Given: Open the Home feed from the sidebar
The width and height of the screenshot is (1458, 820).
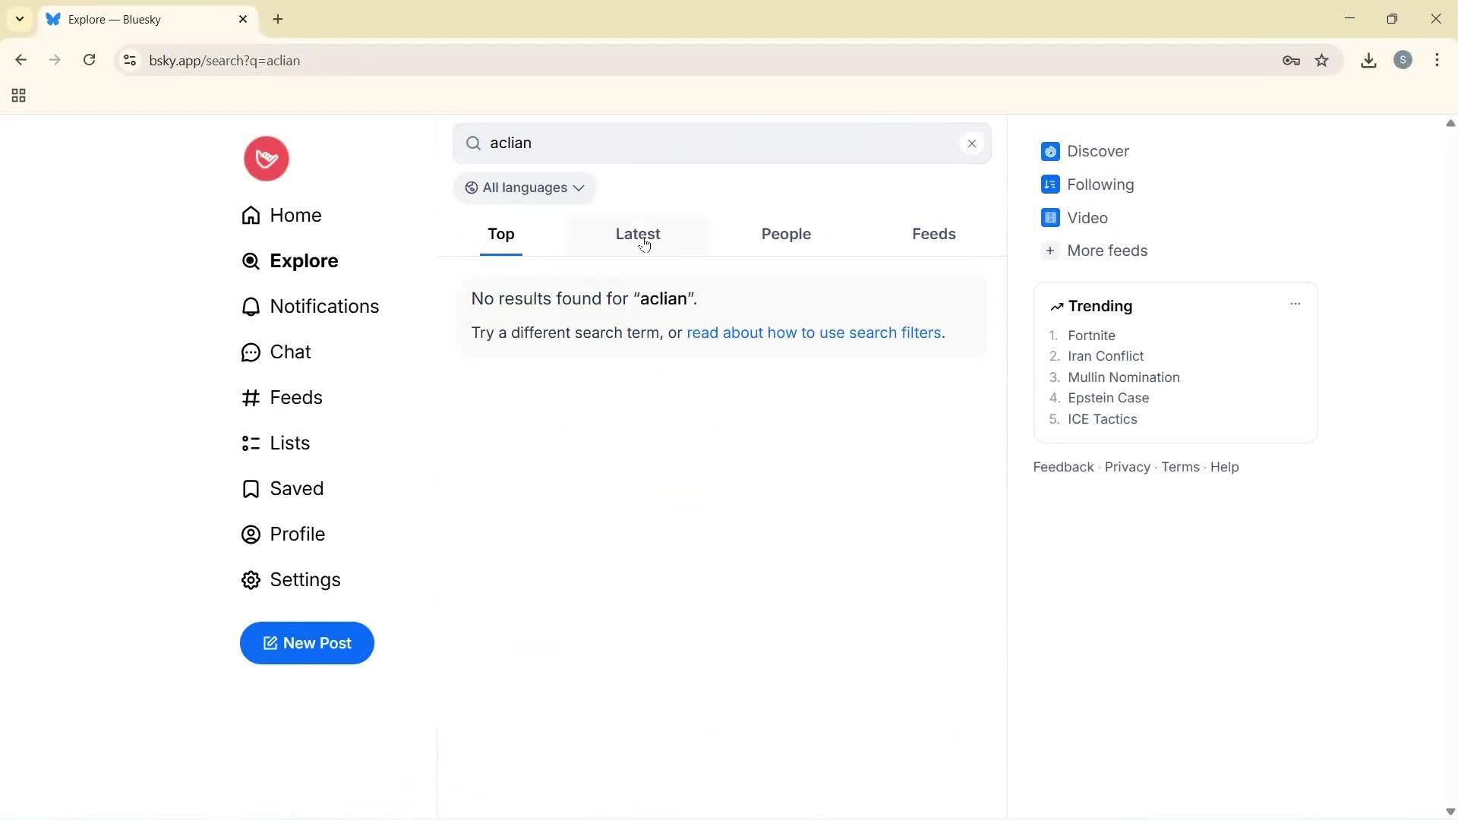Looking at the screenshot, I should click(x=295, y=215).
